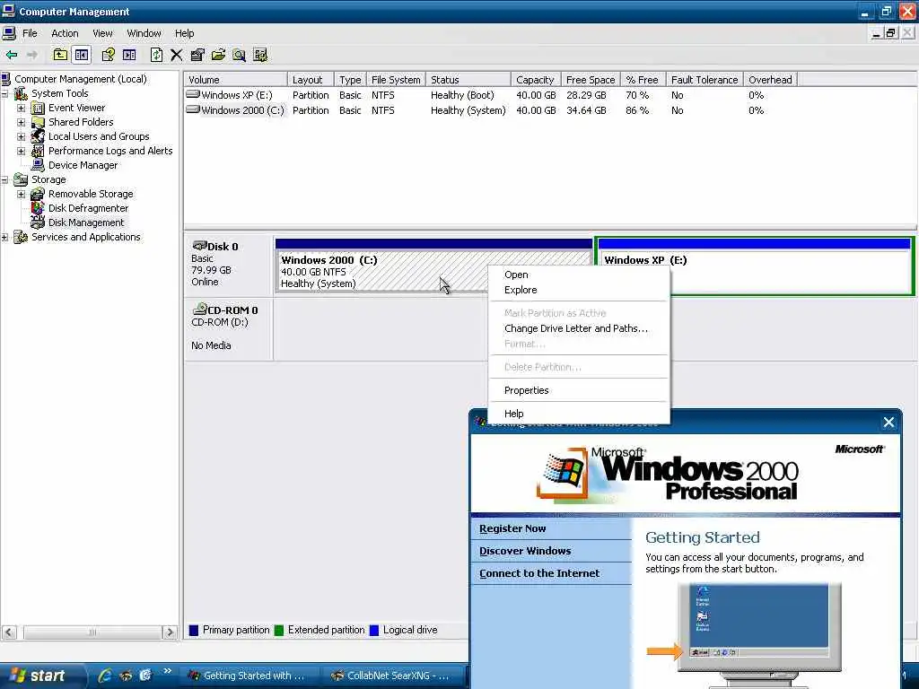The image size is (919, 689).
Task: Click the Disk Defragmenter icon in the tree
Action: pyautogui.click(x=38, y=208)
